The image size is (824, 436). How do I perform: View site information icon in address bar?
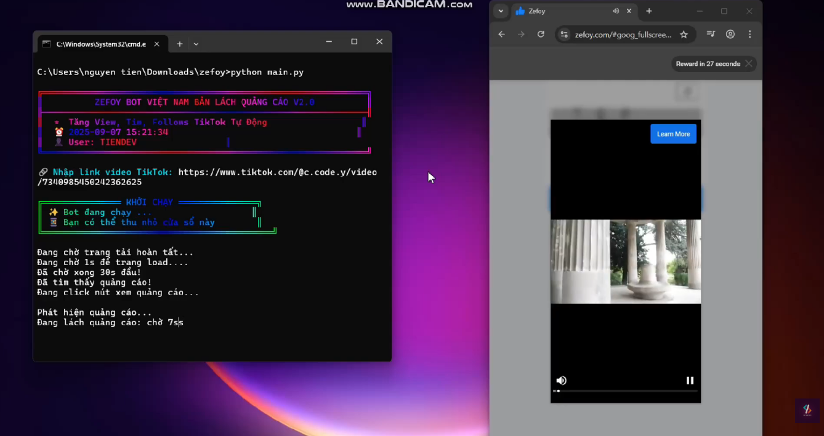(564, 34)
